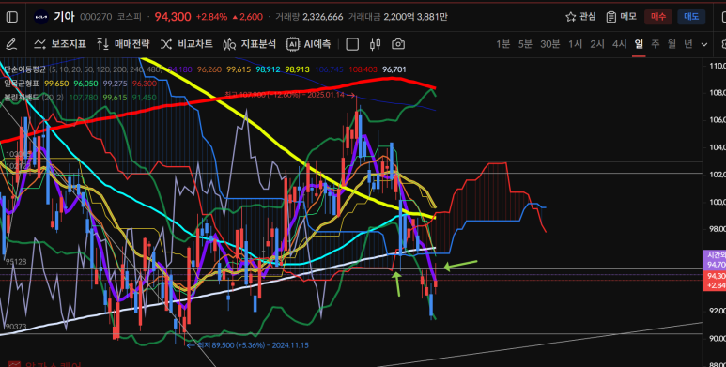Click cyan moving average value 98,912

coord(268,69)
